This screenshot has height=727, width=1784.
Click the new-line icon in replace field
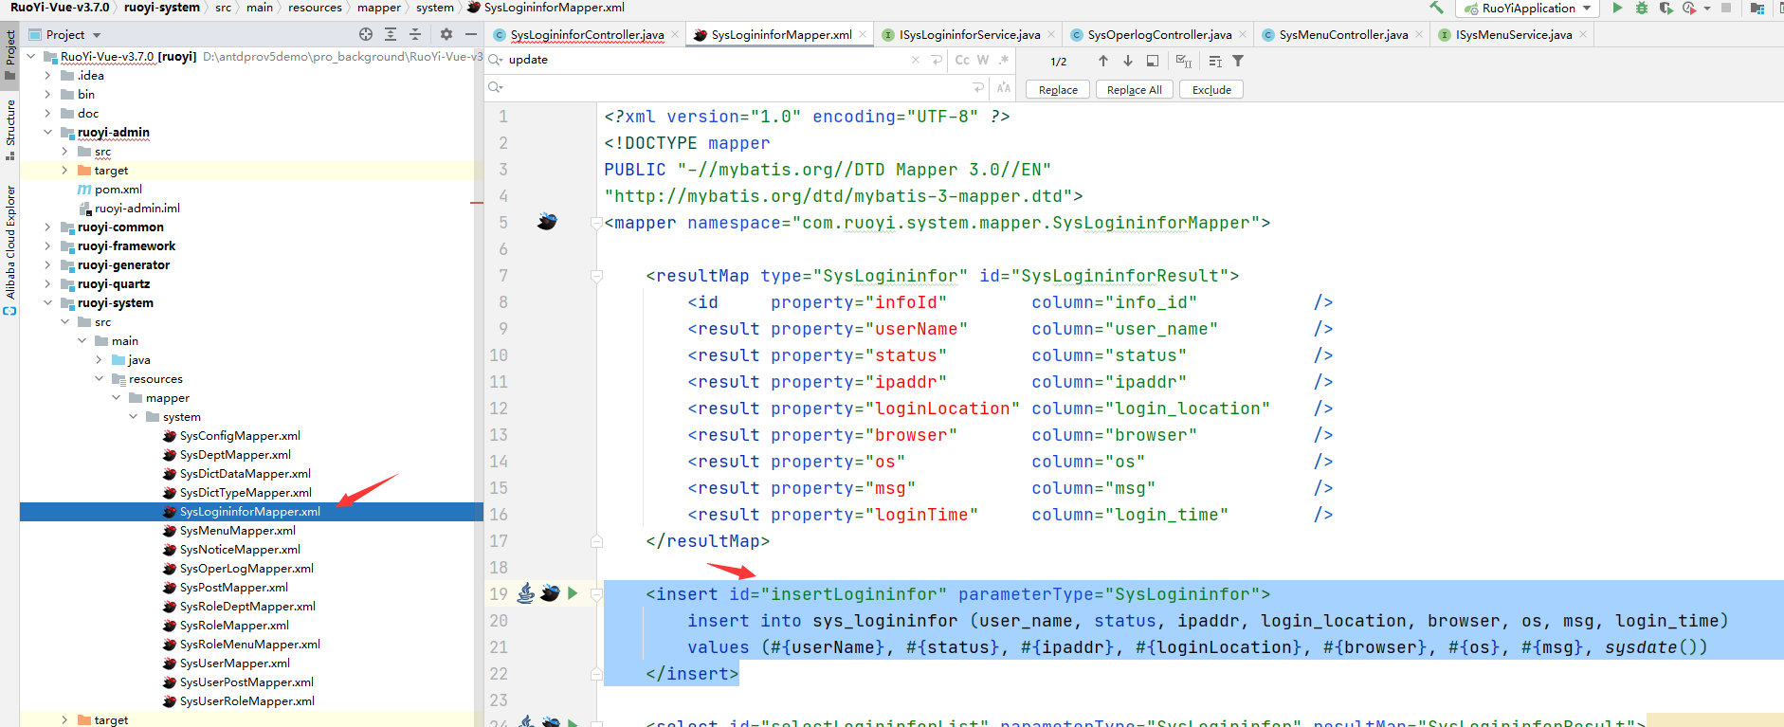point(978,87)
